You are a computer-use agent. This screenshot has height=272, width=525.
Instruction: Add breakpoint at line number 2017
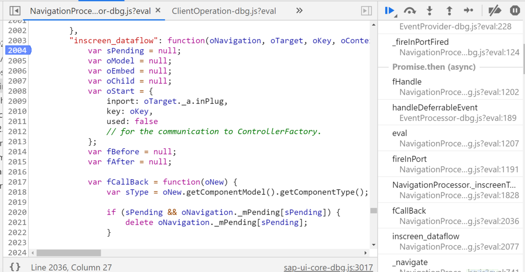point(17,182)
